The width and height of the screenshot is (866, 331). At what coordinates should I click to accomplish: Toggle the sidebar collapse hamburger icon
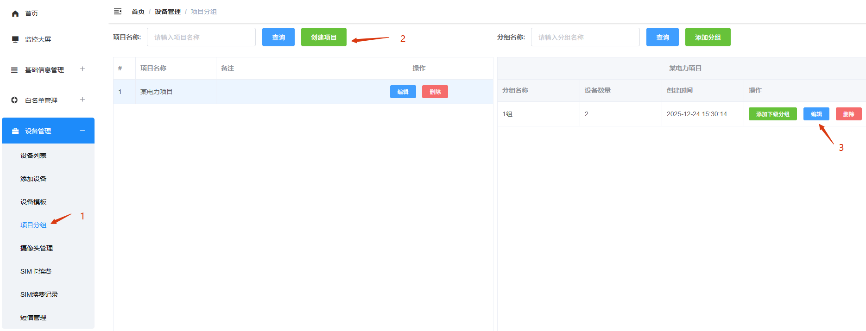pos(118,11)
